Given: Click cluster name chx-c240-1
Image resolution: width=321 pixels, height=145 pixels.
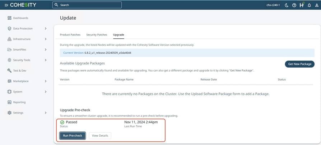Looking at the screenshot, I should coord(273,5).
